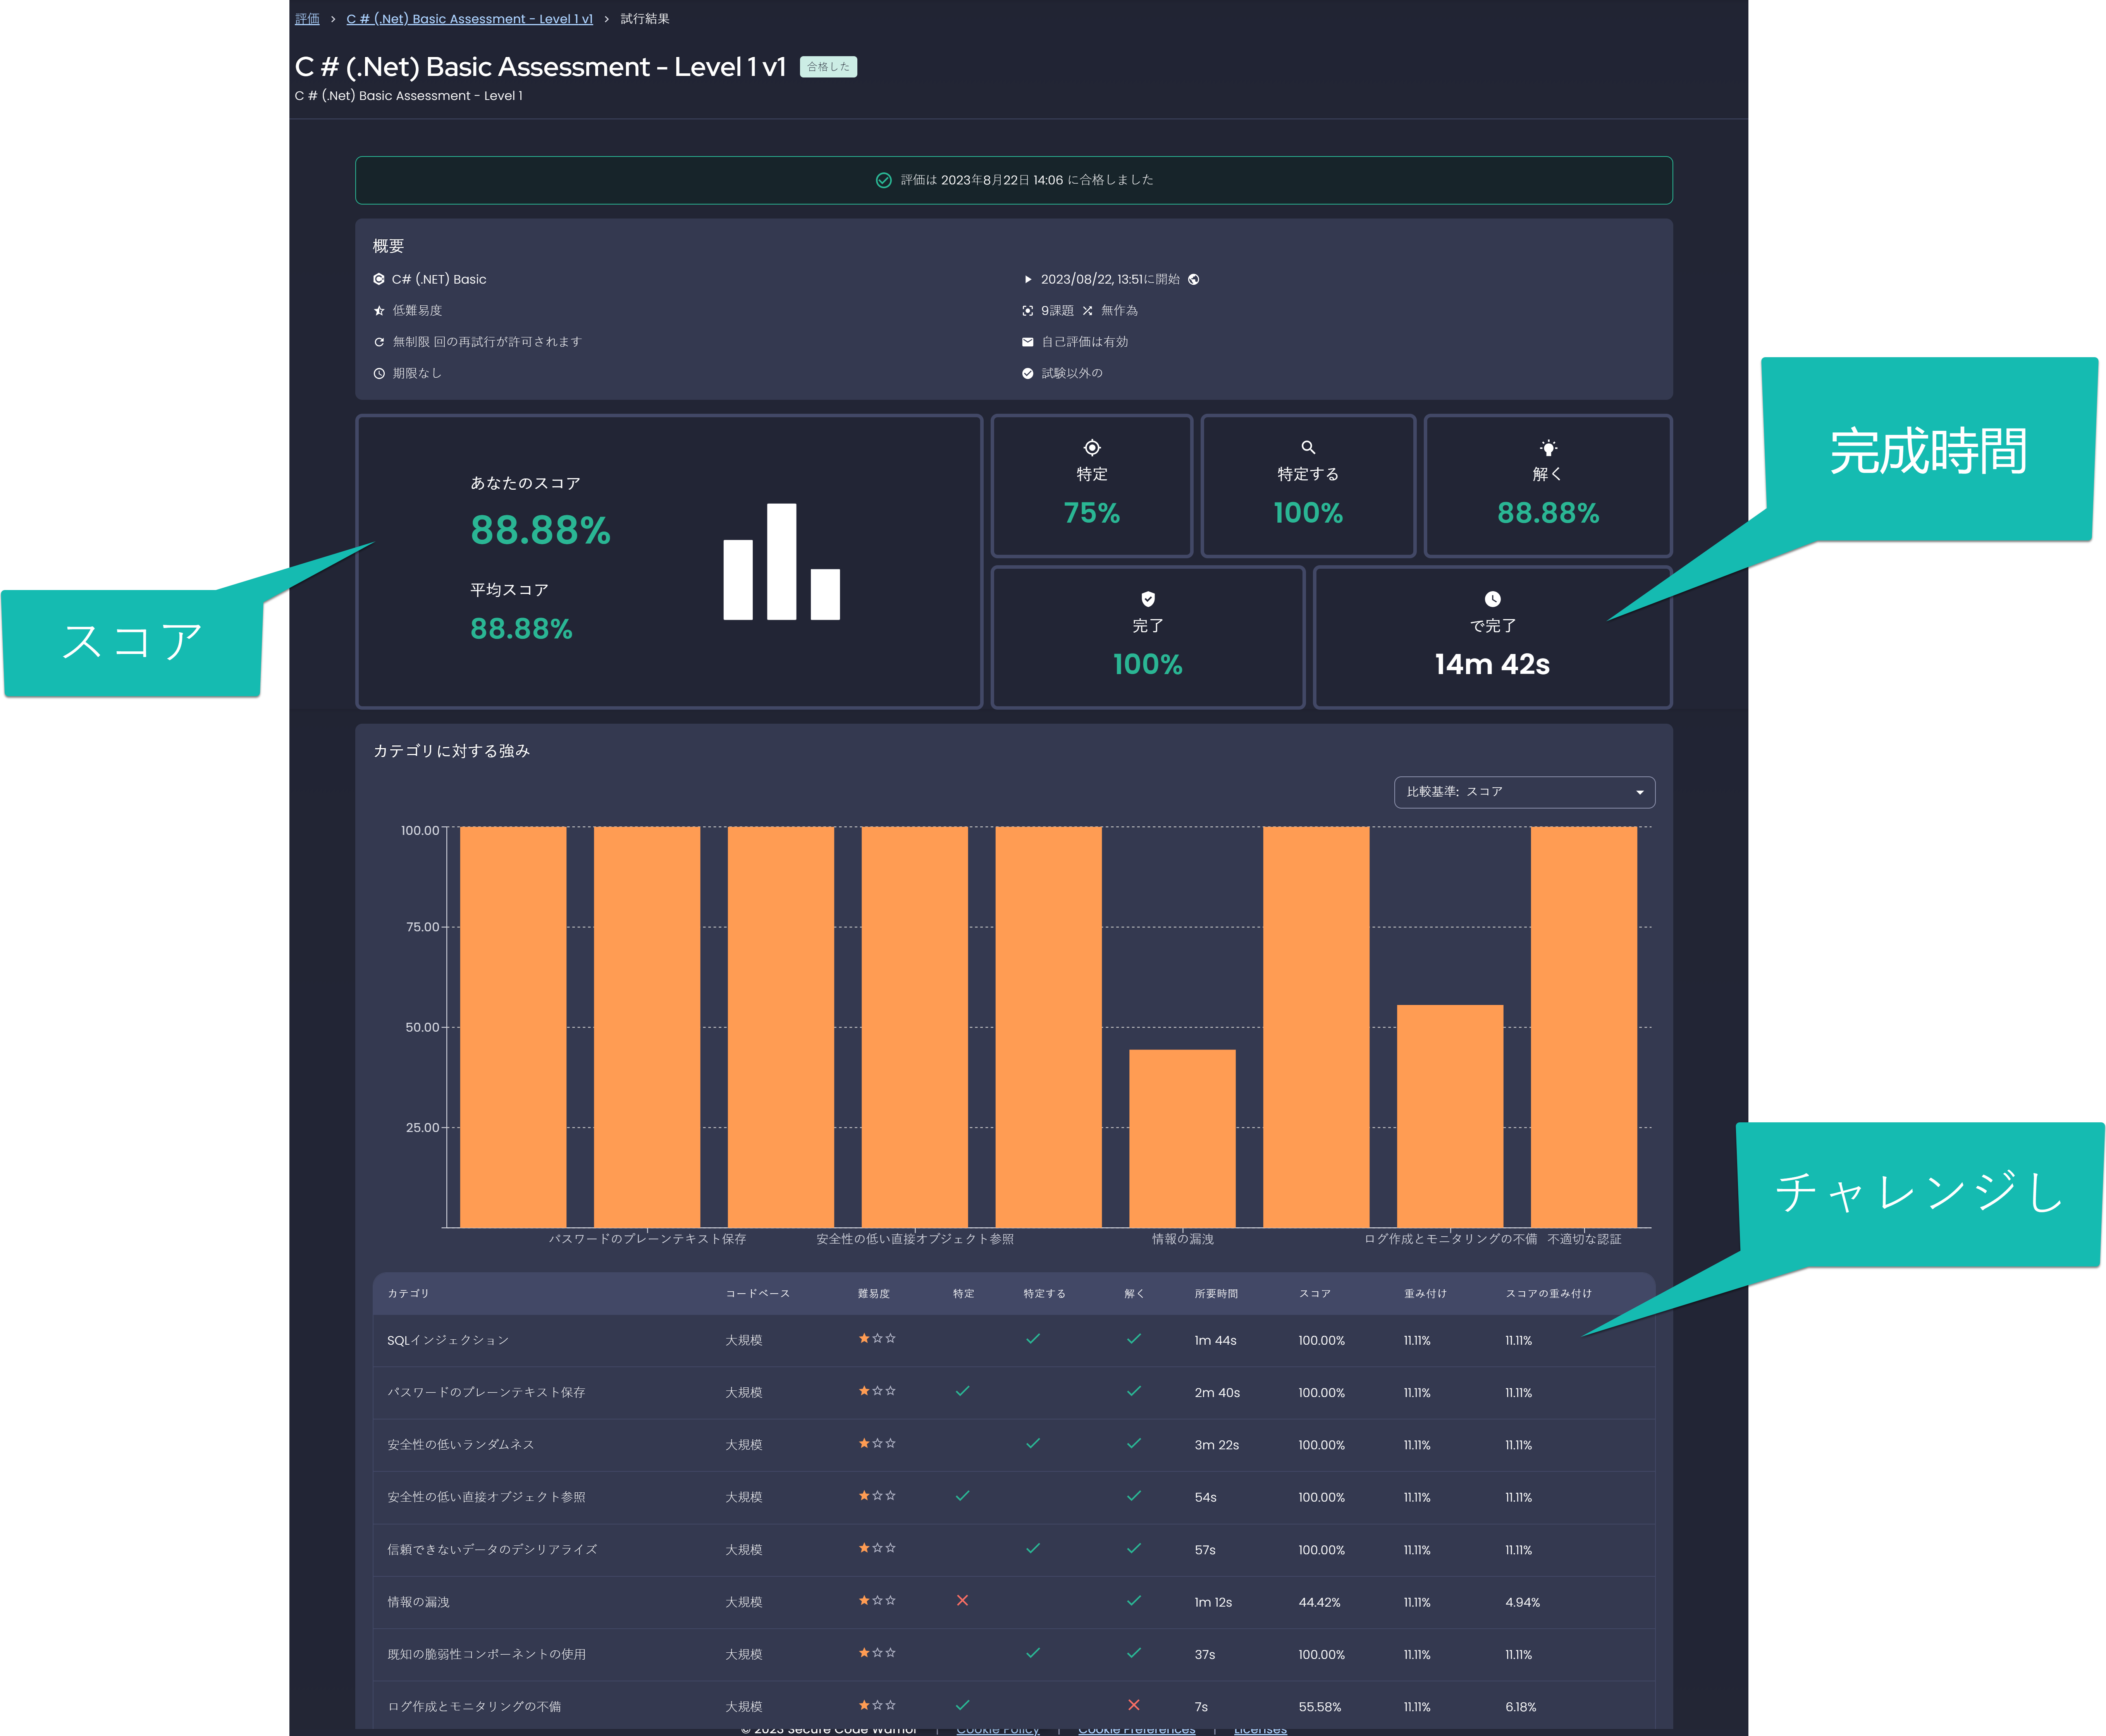Screen dimensions: 2106x1736
Task: Click the clock icon beside 期限なし
Action: [x=379, y=373]
